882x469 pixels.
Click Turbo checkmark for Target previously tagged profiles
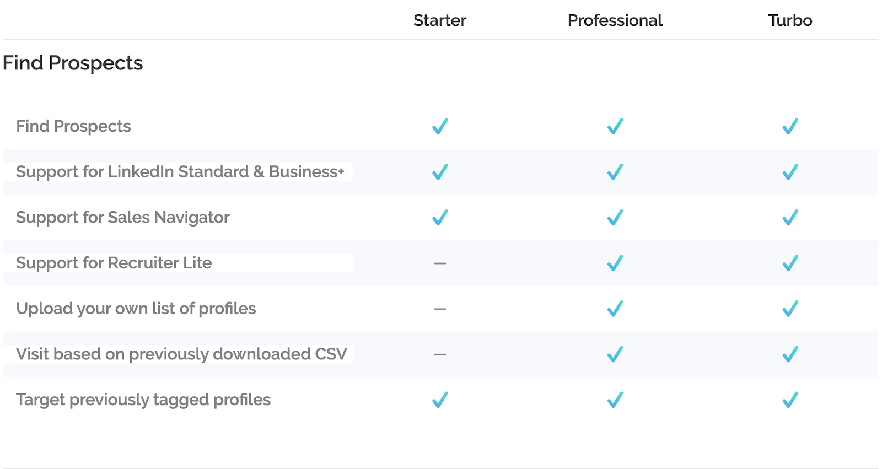tap(790, 400)
